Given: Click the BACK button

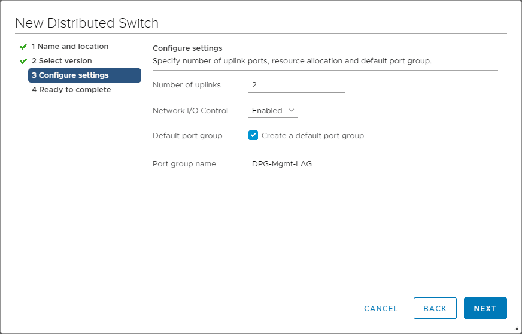Looking at the screenshot, I should (435, 308).
